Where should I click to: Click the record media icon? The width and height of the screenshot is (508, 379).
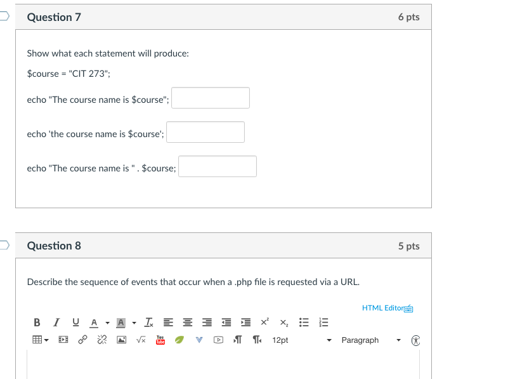click(218, 340)
